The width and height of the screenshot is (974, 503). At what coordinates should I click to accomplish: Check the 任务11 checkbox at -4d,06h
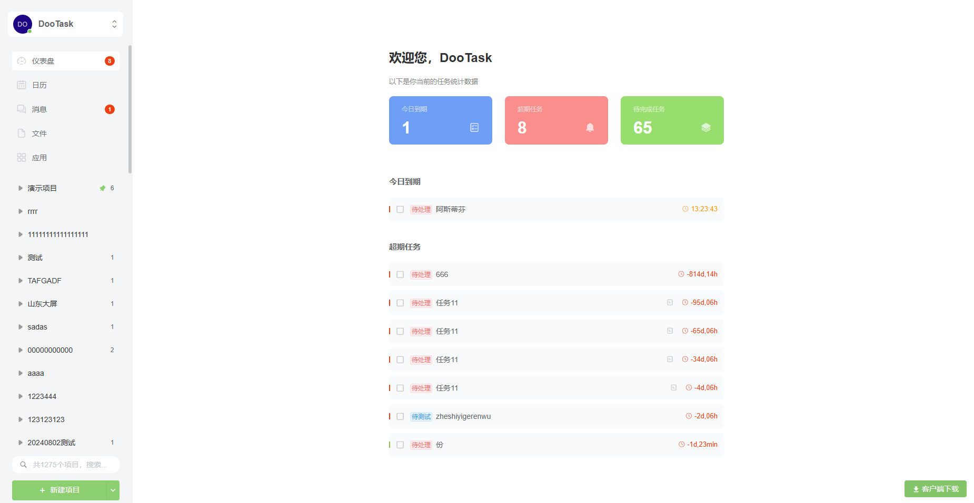400,388
